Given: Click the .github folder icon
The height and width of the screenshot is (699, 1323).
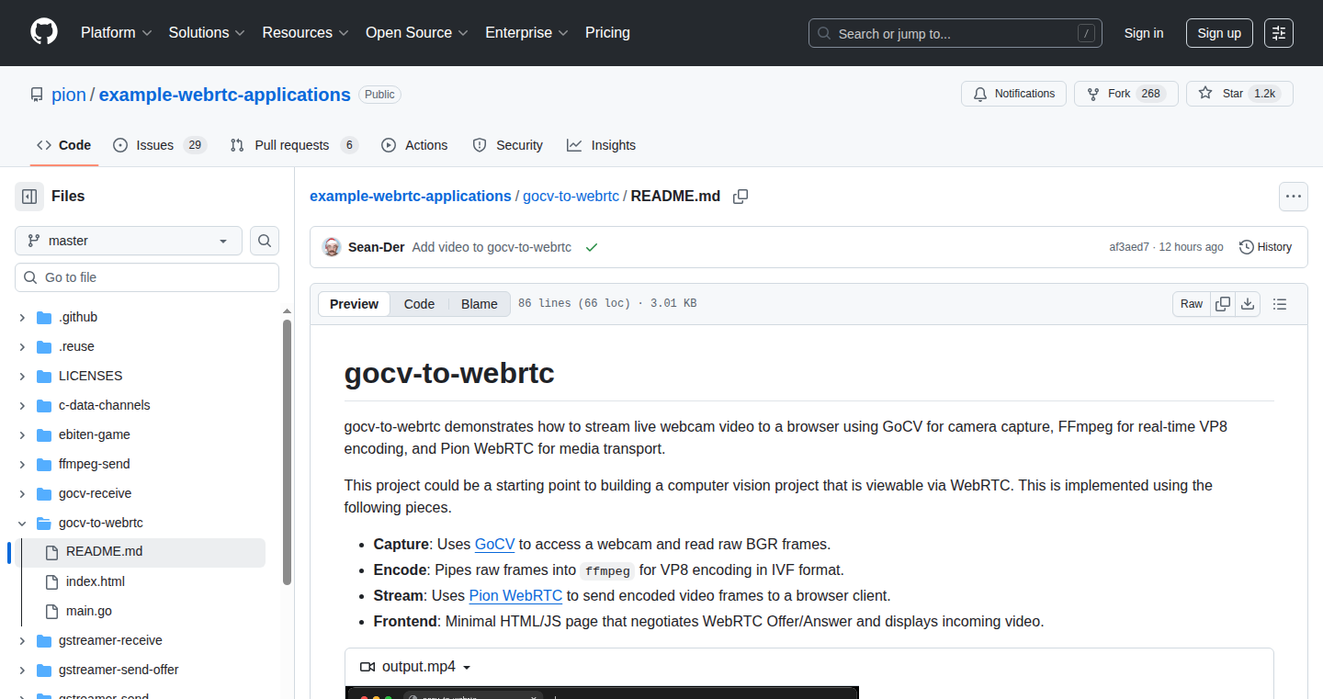Looking at the screenshot, I should click(x=44, y=317).
